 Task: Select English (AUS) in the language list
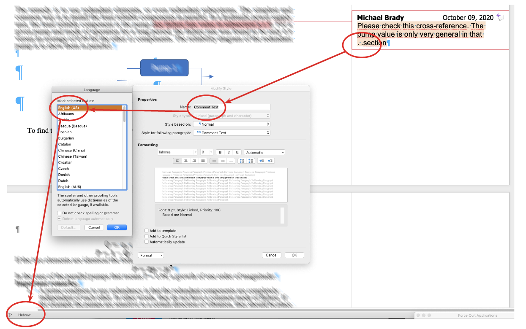point(90,187)
